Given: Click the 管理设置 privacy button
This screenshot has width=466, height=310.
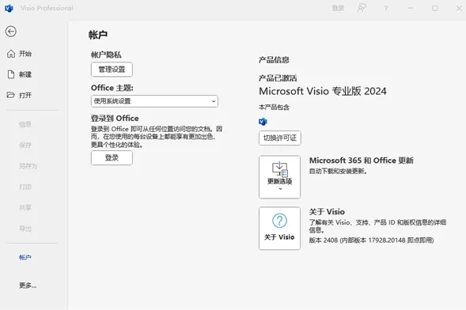Looking at the screenshot, I should [112, 70].
